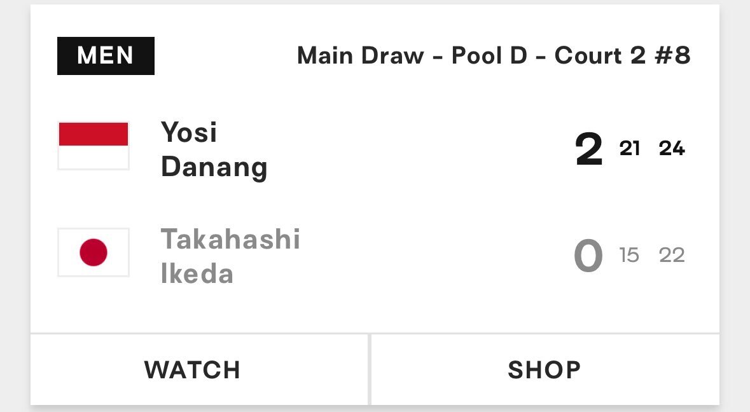
Task: Select the Ikeda player name
Action: [197, 274]
